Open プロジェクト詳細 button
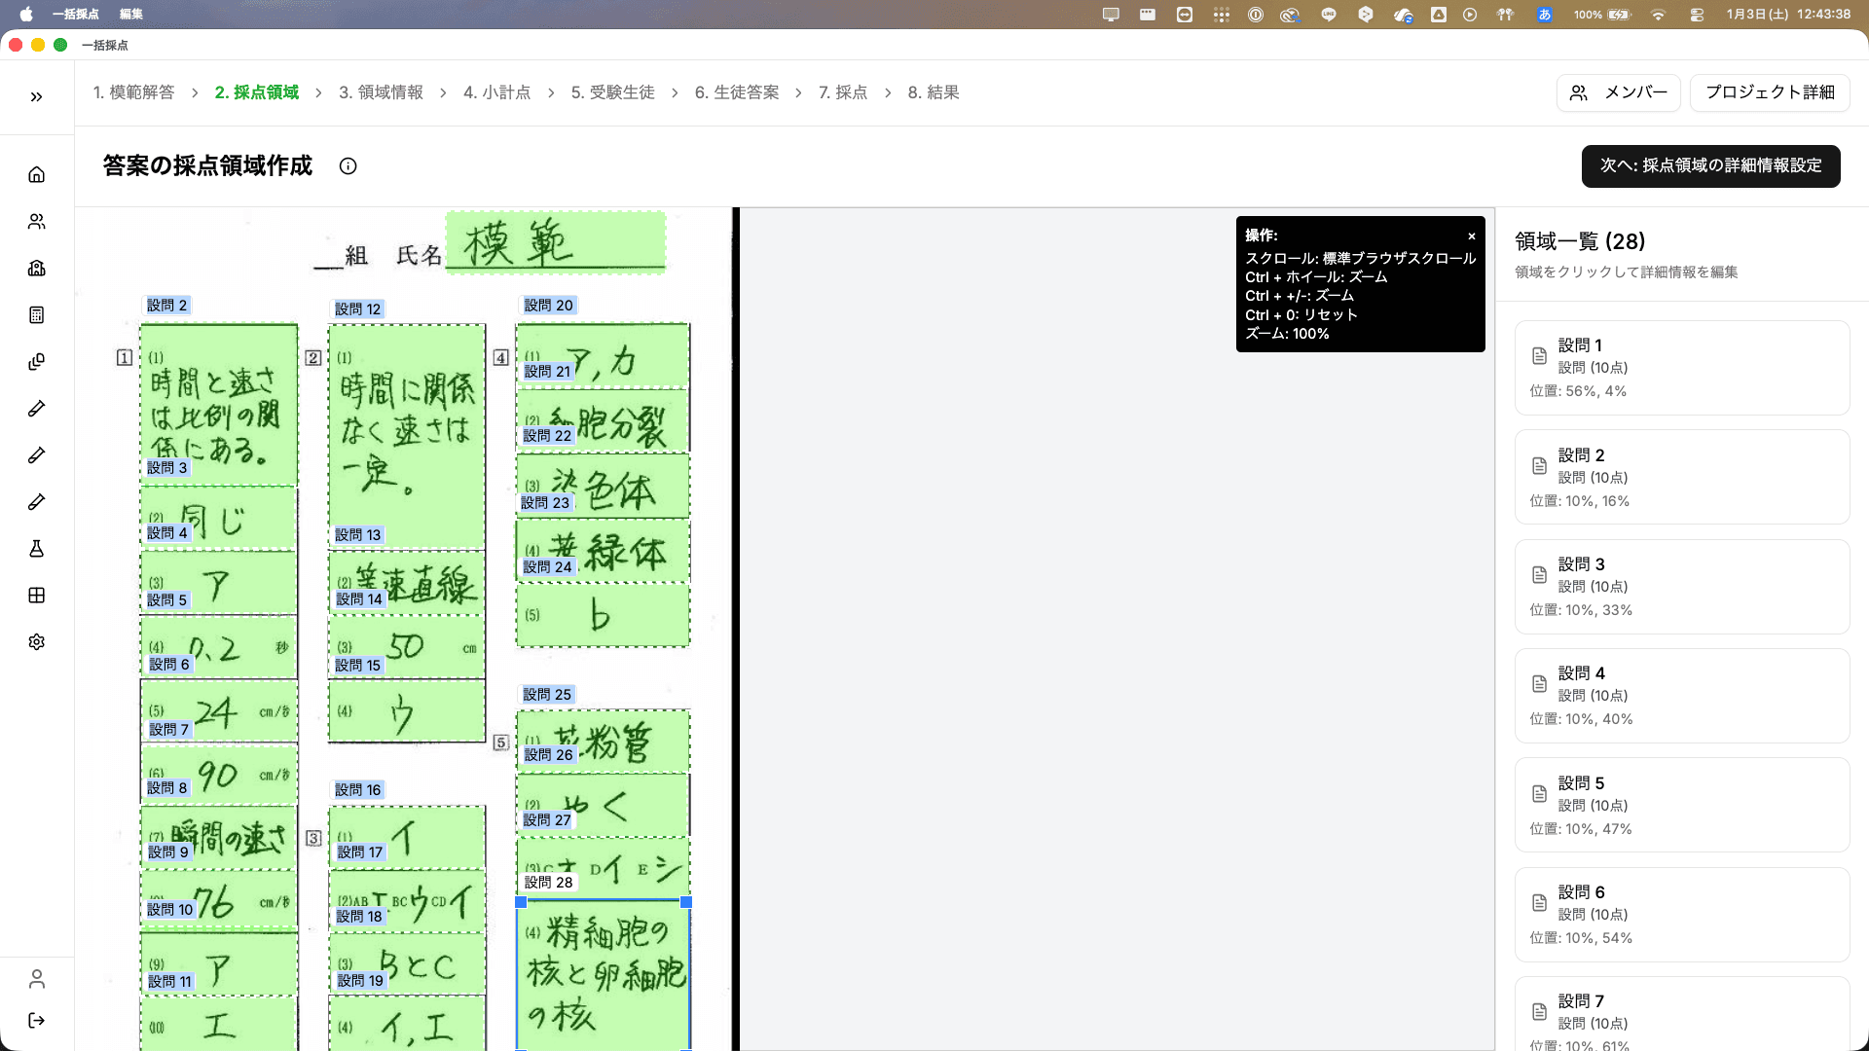 coord(1770,92)
